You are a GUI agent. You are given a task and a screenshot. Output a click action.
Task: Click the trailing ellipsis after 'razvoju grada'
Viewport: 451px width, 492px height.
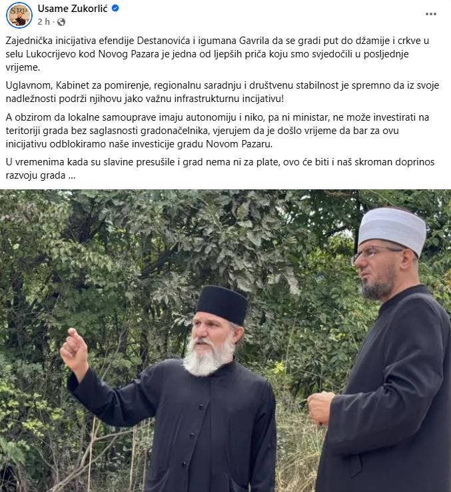[x=72, y=176]
